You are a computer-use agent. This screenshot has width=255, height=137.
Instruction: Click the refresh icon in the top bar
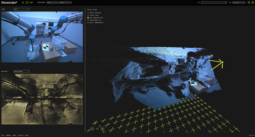coord(249,3)
